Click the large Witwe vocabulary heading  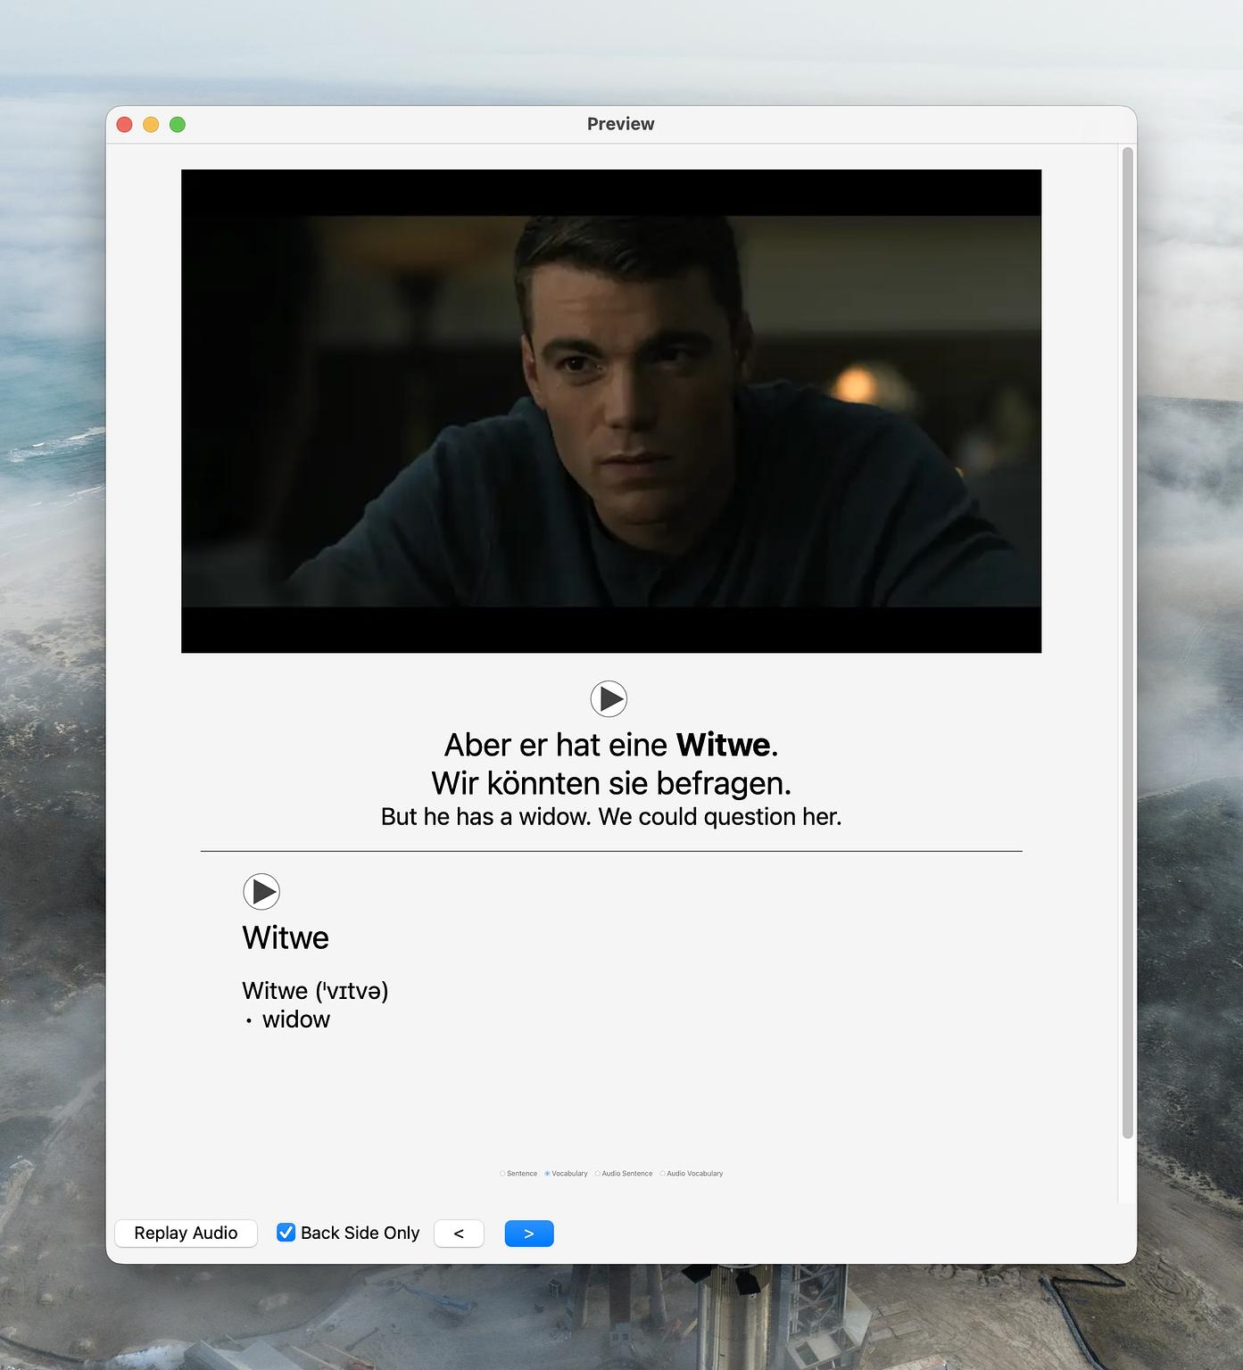click(x=286, y=938)
